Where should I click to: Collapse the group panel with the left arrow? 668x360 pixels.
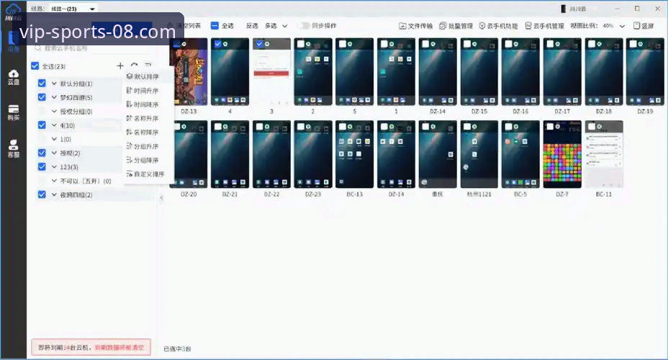tap(161, 198)
